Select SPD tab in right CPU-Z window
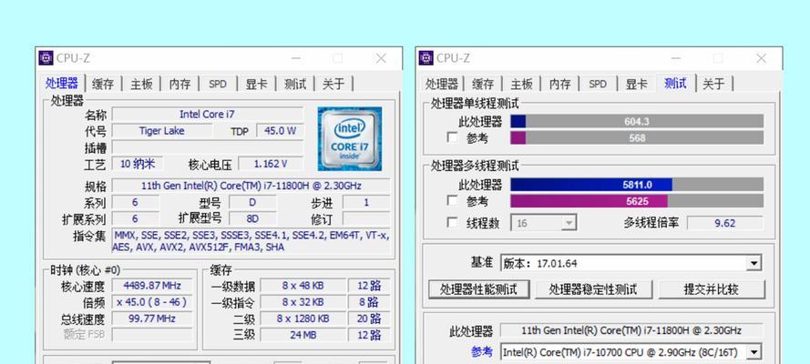 (598, 84)
